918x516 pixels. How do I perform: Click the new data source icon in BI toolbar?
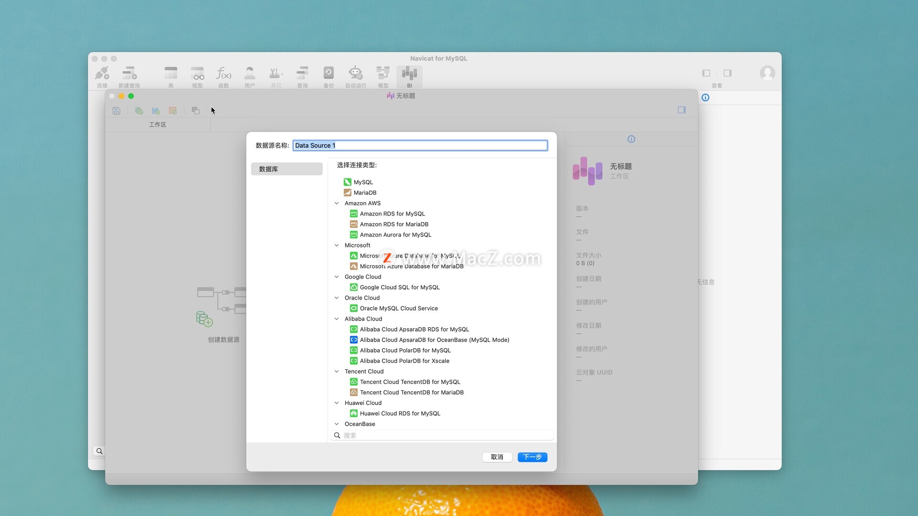pyautogui.click(x=139, y=111)
